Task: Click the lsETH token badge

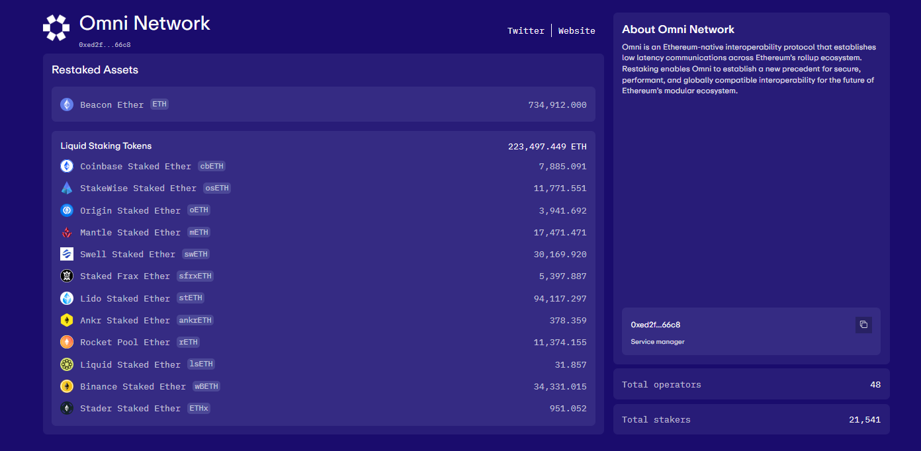Action: click(x=201, y=364)
